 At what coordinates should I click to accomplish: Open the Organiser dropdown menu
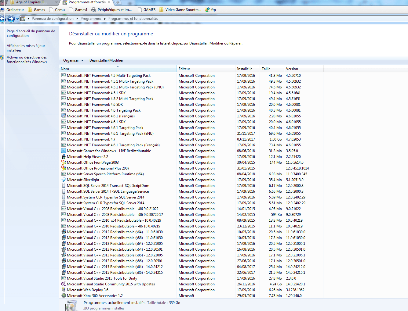point(73,60)
